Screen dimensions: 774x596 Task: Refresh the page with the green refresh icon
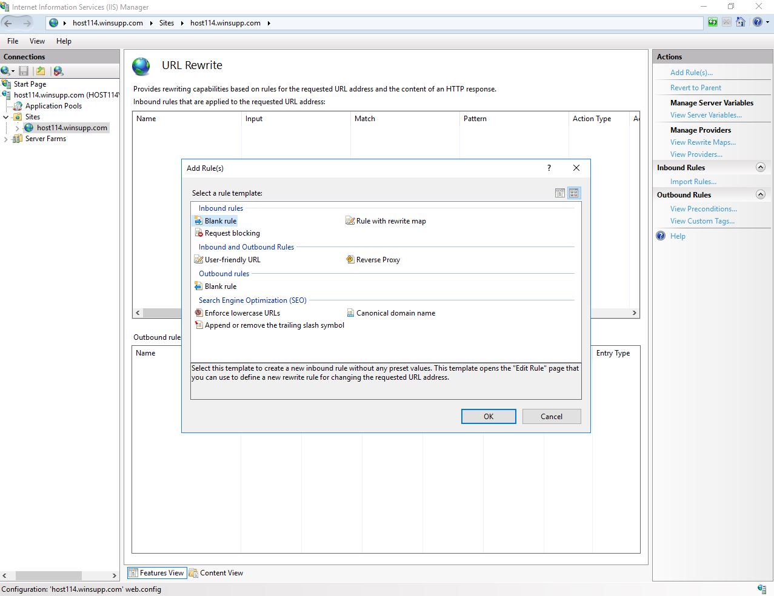point(713,22)
